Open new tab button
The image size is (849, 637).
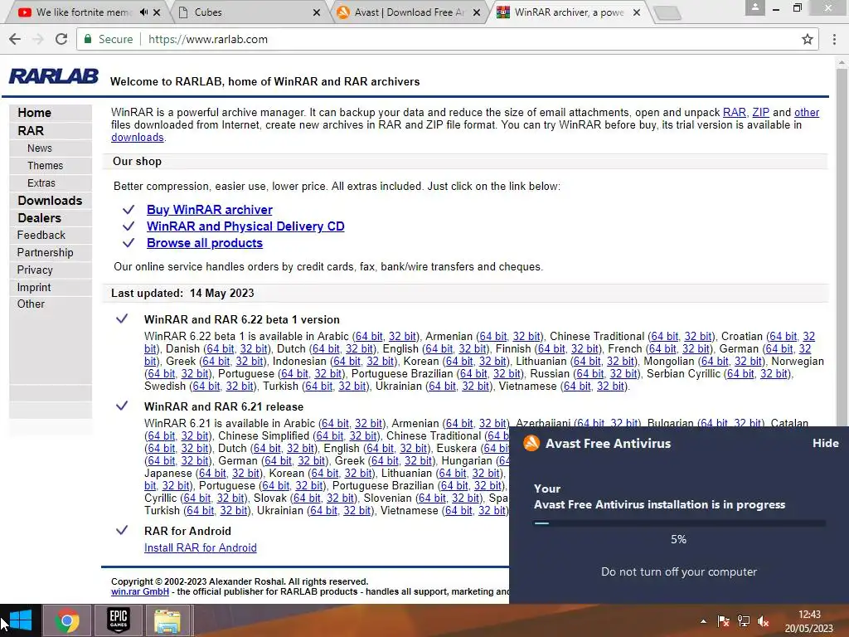pyautogui.click(x=667, y=12)
